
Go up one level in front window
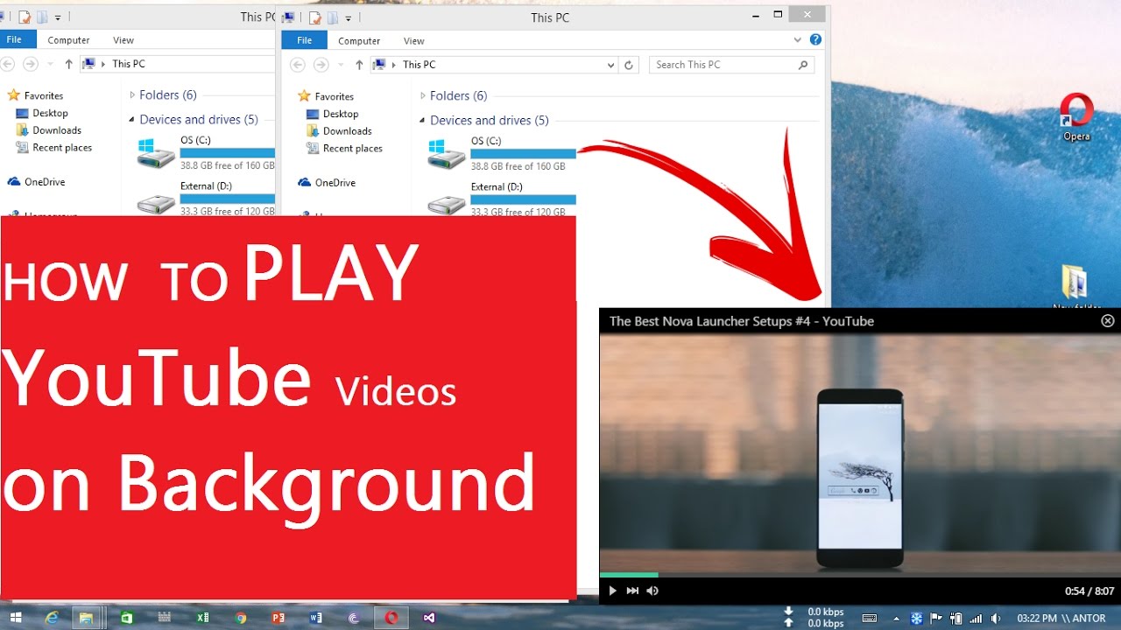(x=359, y=65)
